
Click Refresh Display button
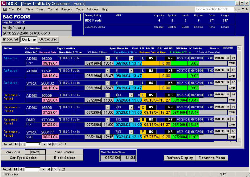tap(180, 158)
